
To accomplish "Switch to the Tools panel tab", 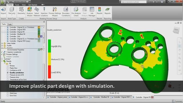I will click(x=9, y=24).
